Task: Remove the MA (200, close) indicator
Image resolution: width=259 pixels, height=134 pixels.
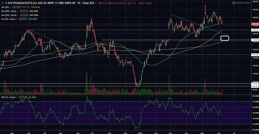Action: (27, 15)
